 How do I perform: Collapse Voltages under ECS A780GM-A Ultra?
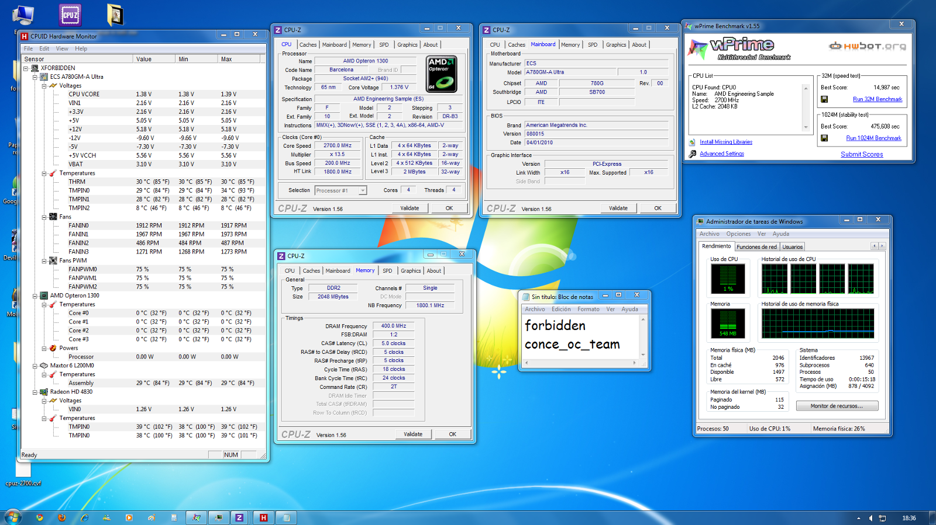(x=44, y=86)
